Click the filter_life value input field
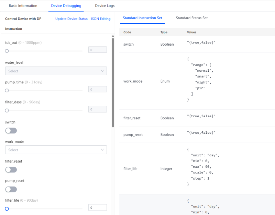 pyautogui.click(x=97, y=207)
